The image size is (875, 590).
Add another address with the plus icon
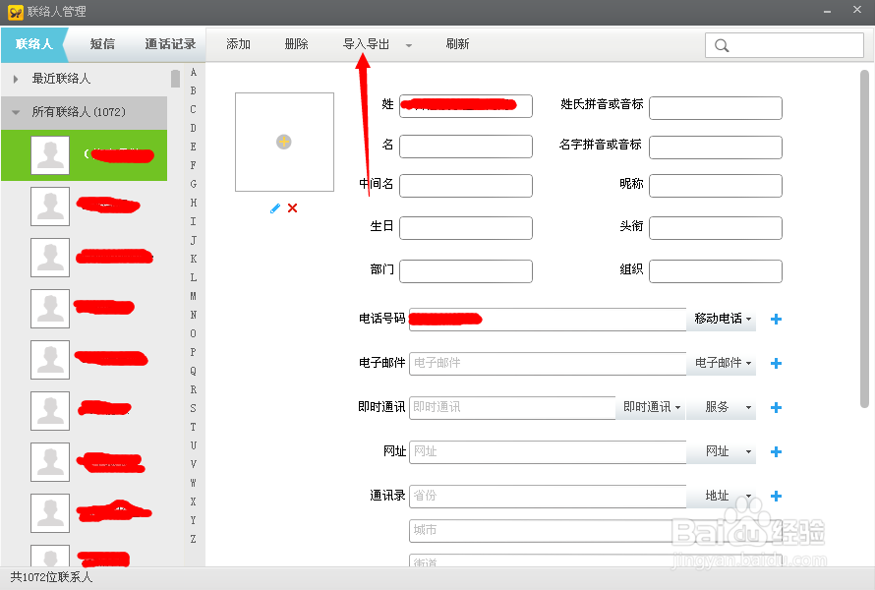(x=776, y=496)
